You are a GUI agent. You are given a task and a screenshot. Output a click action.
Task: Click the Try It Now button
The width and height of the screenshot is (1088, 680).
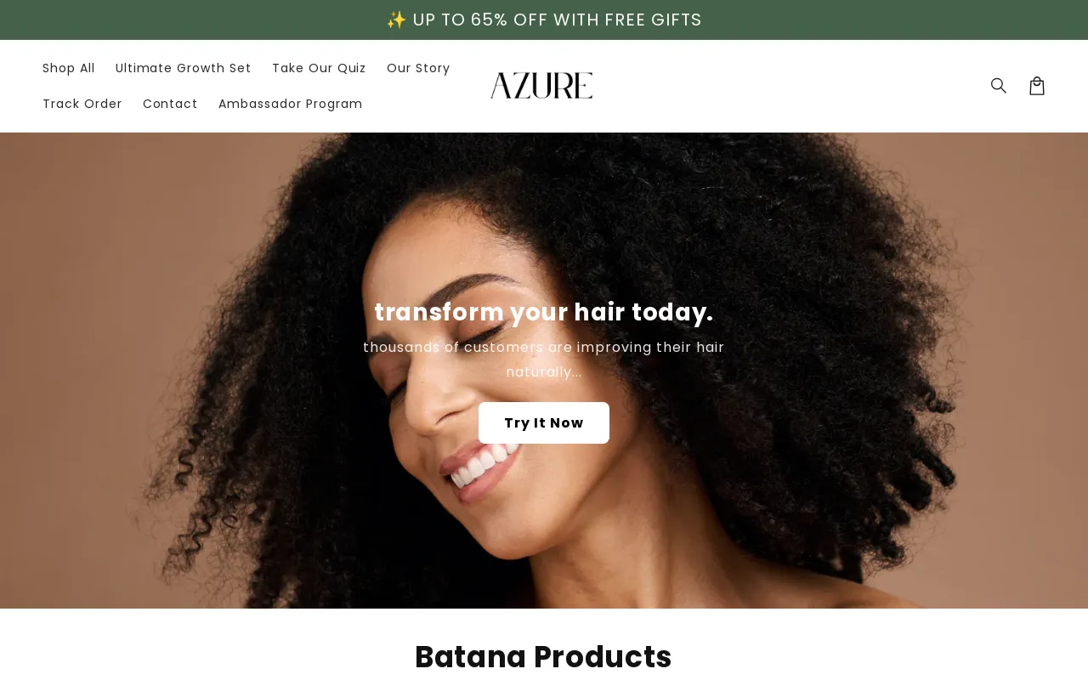pos(544,422)
